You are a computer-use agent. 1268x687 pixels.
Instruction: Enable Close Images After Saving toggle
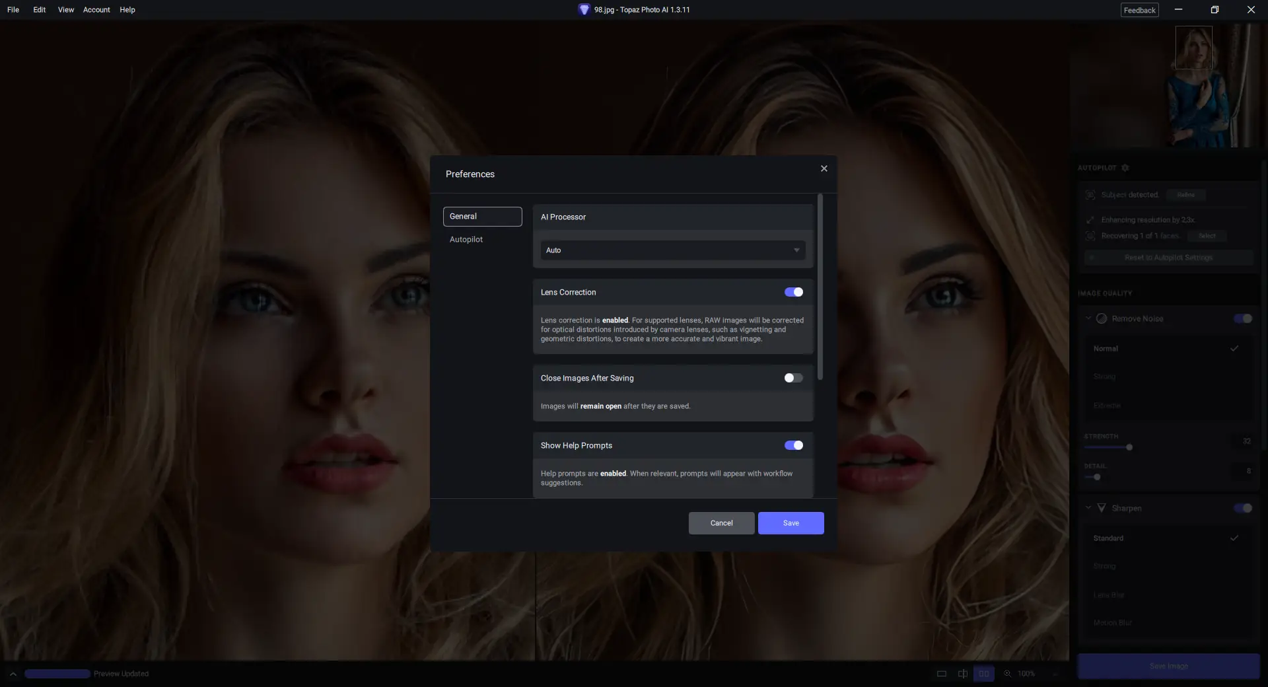tap(794, 378)
